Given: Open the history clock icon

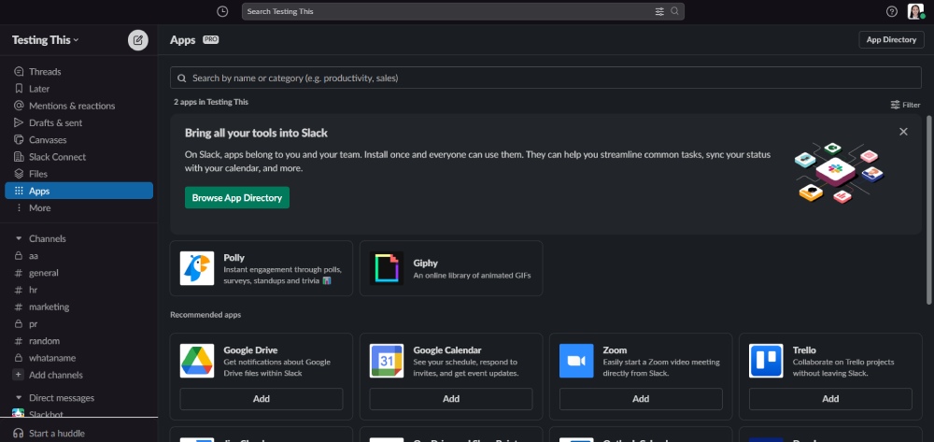Looking at the screenshot, I should 222,11.
